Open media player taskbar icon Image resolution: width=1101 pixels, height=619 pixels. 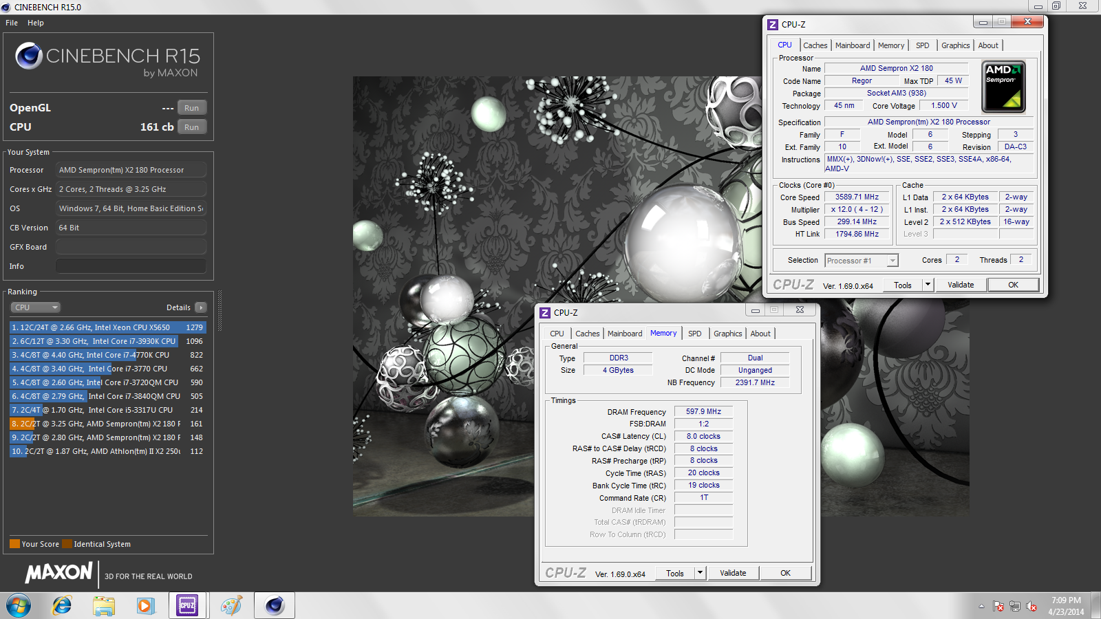[x=145, y=606]
